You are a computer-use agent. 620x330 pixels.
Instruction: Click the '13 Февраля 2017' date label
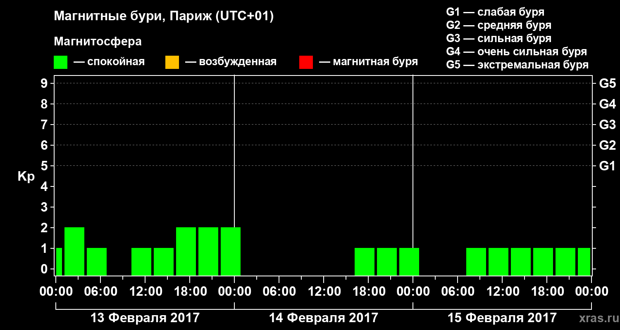click(145, 318)
